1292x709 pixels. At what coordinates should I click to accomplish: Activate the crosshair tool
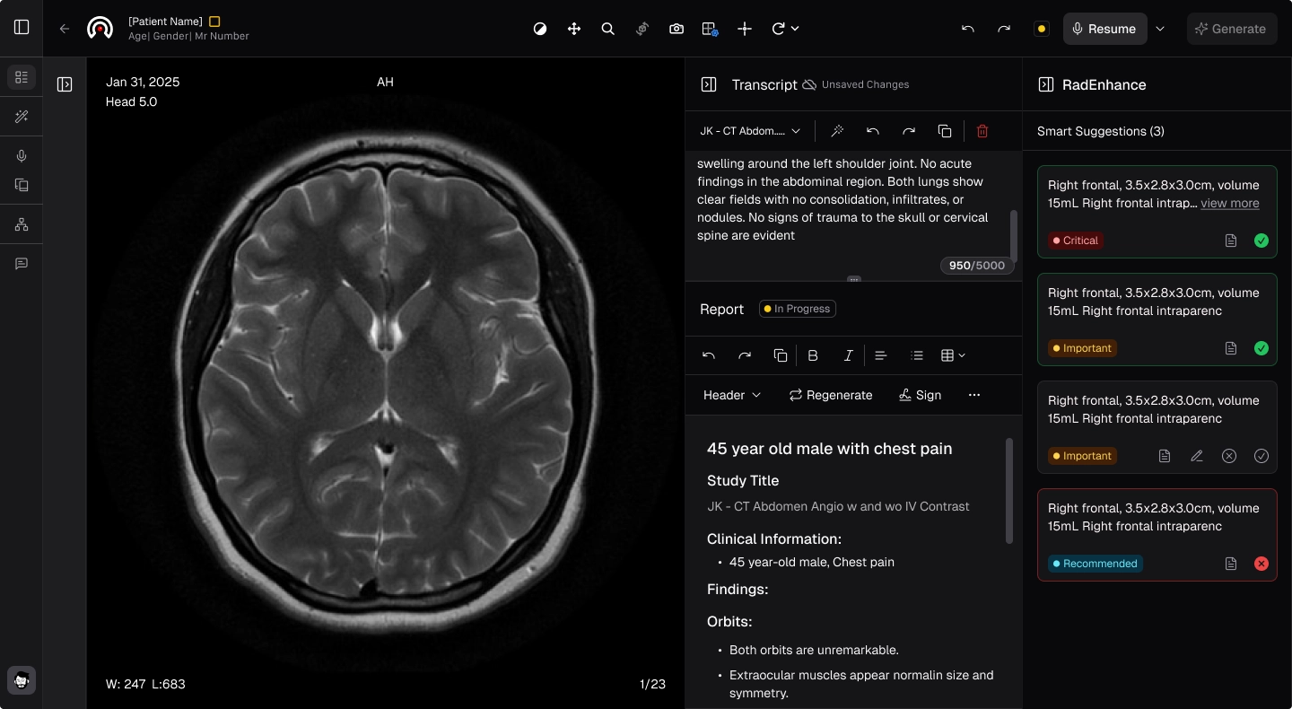tap(745, 29)
